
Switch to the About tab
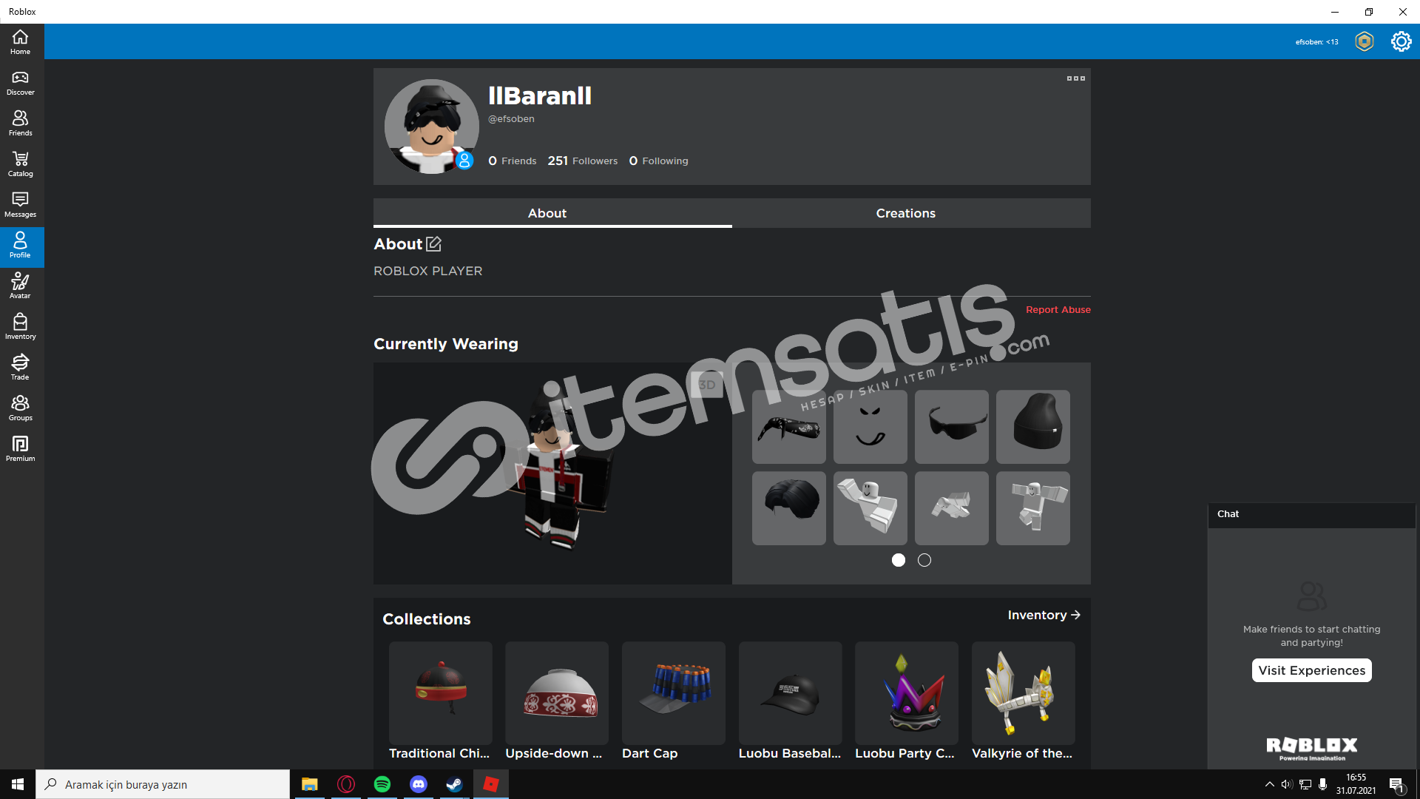[x=547, y=213]
